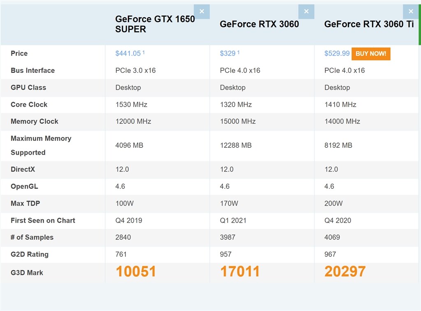Click the Q4 2019 first seen value

(x=129, y=220)
